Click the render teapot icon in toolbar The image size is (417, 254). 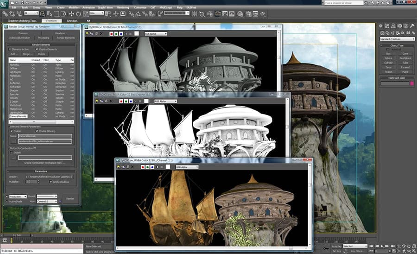coord(262,13)
